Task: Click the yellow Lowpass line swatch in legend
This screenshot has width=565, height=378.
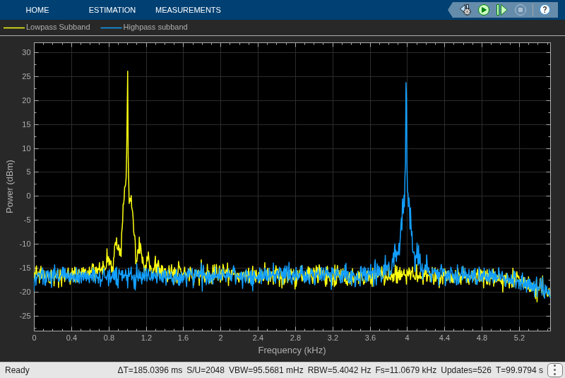Action: pyautogui.click(x=14, y=28)
